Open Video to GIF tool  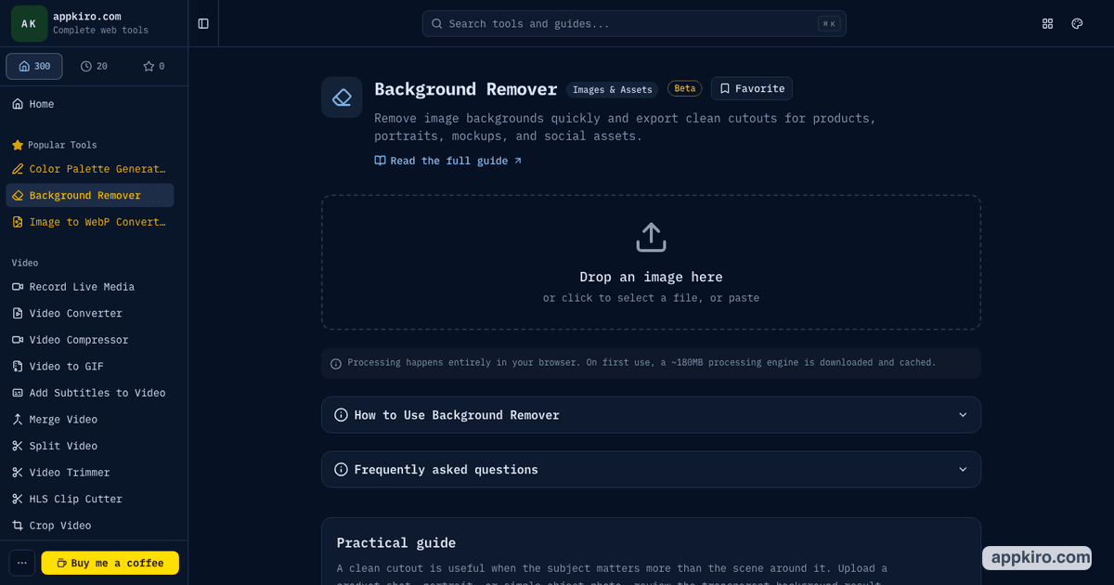90,367
